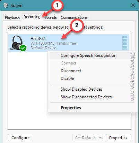Click the Configure button
This screenshot has width=139, height=143.
(20, 138)
